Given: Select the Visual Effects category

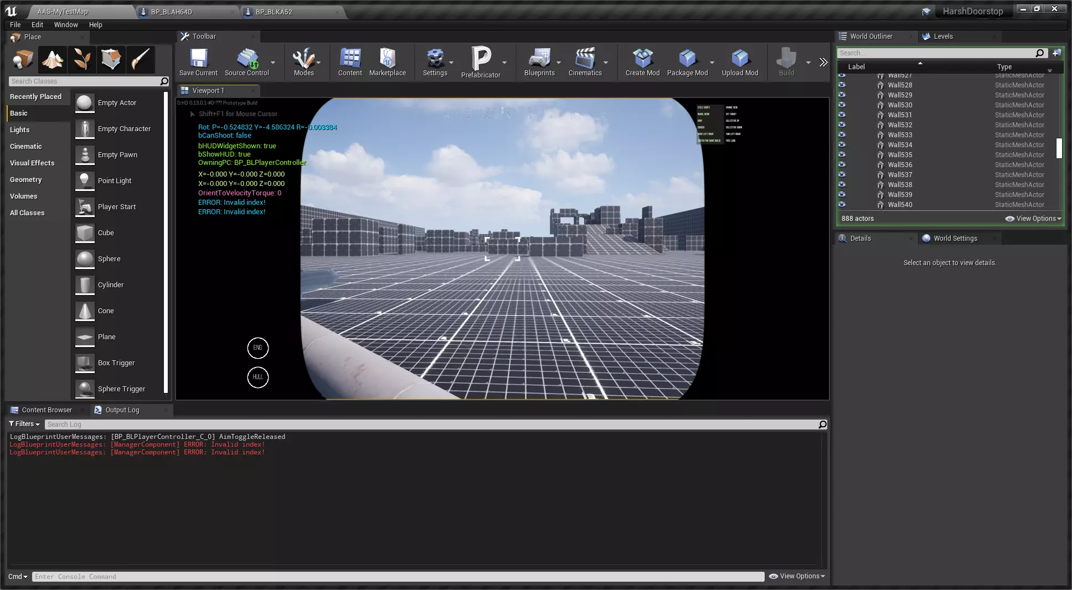Looking at the screenshot, I should tap(32, 163).
